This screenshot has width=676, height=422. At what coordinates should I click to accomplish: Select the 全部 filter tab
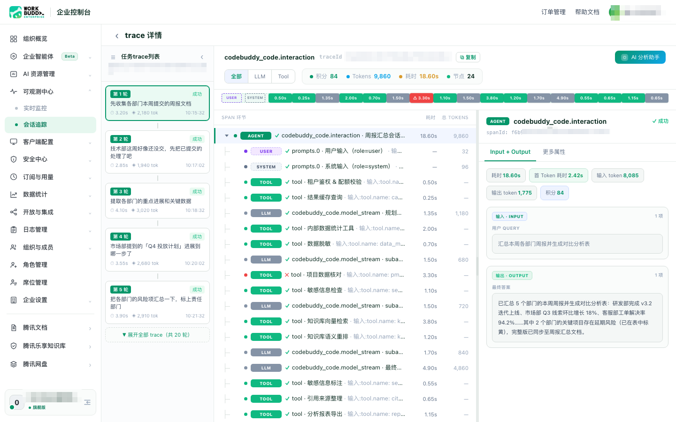coord(236,76)
